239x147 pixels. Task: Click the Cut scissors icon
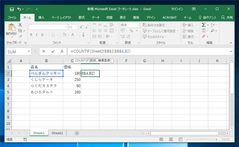20,25
